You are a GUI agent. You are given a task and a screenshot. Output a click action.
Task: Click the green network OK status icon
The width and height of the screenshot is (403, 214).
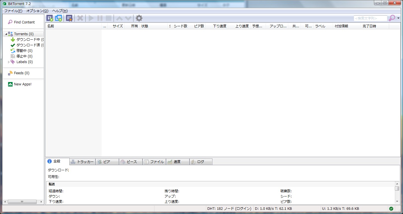click(391, 209)
